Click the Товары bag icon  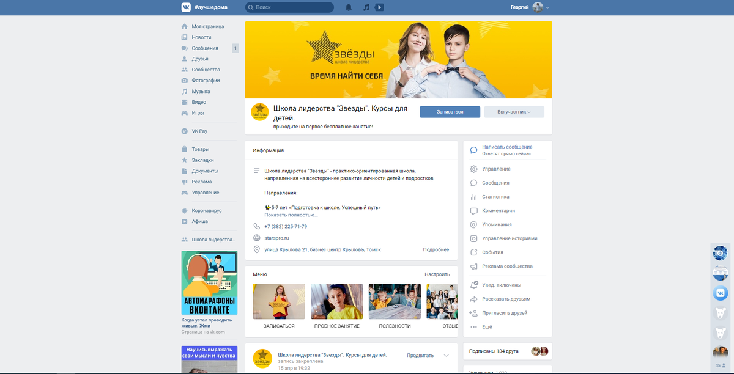coord(185,149)
